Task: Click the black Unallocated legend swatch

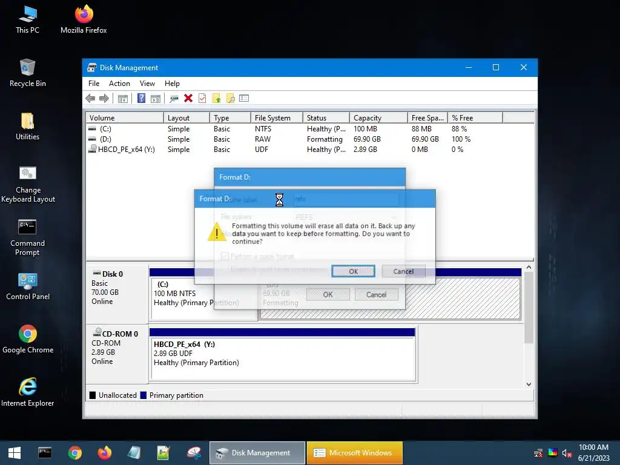Action: 93,395
